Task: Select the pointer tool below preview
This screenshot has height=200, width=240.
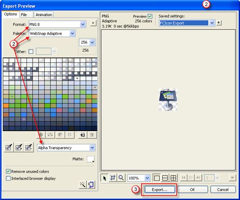Action: tap(105, 178)
